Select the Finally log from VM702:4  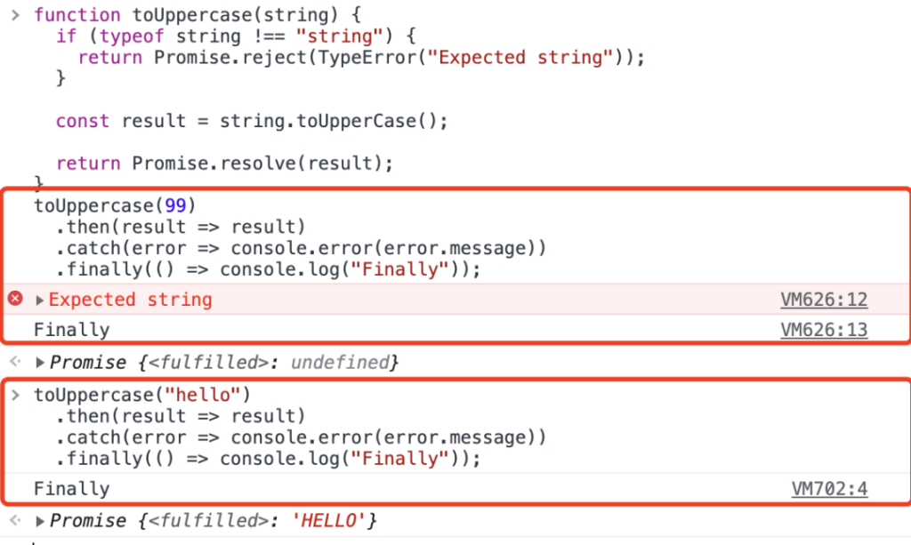click(71, 489)
